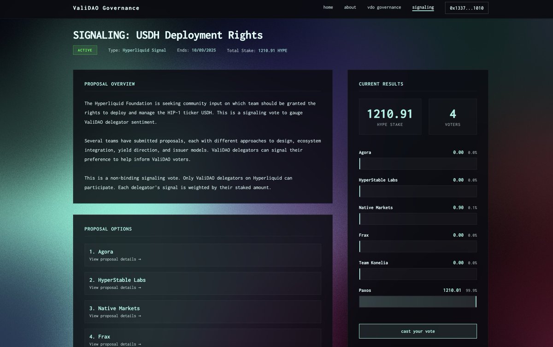Click the cast your vote button
Screen dimensions: 553x347
click(418, 331)
